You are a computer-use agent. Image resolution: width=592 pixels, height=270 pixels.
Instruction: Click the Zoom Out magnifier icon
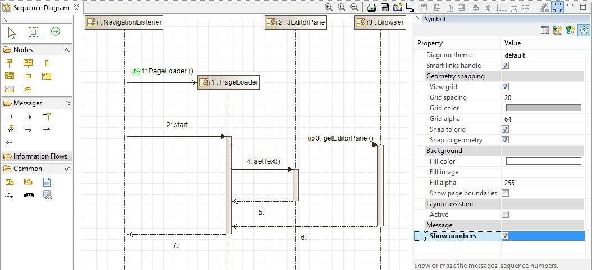(354, 7)
